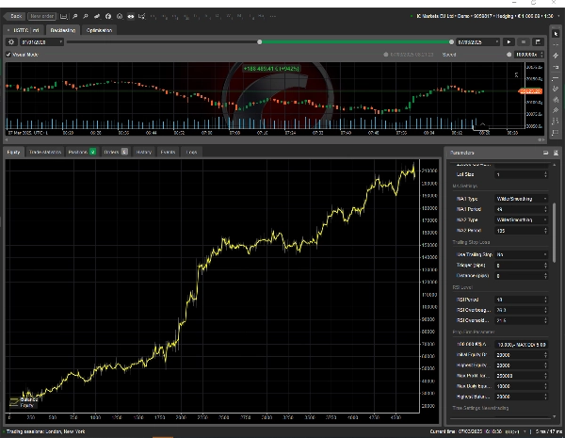
Task: Click the search magnifier icon in top toolbar
Action: point(75,16)
